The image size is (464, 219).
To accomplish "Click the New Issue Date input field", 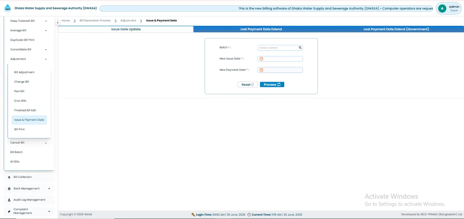I will [x=280, y=59].
